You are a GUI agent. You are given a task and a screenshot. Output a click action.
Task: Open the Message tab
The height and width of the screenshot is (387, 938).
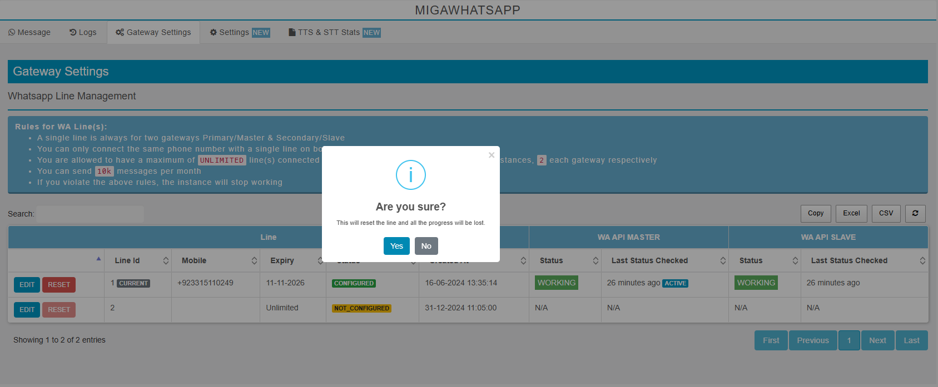[29, 32]
